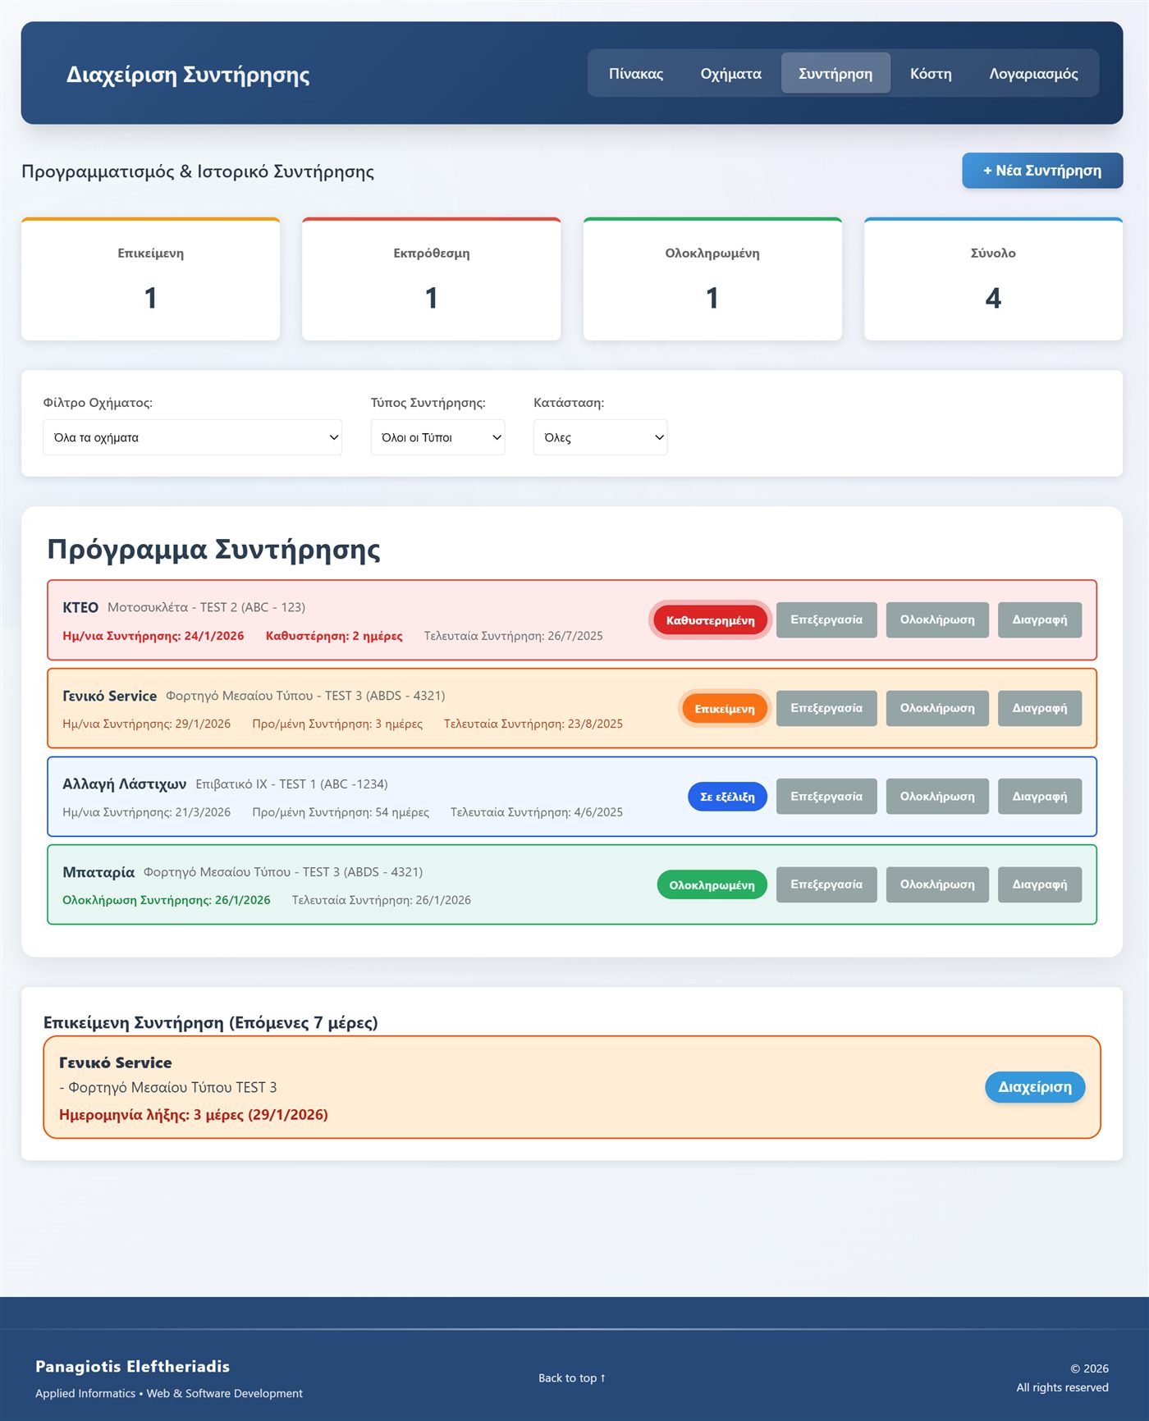Switch to the Οχήματα tab

[730, 73]
